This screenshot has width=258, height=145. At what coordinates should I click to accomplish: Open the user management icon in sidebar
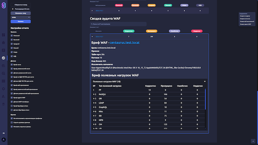click(4, 96)
